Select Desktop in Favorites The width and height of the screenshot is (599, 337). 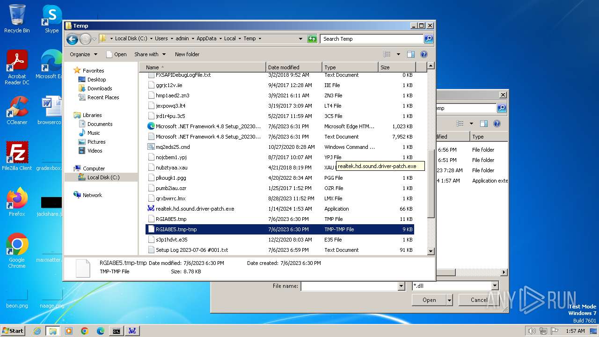click(96, 80)
